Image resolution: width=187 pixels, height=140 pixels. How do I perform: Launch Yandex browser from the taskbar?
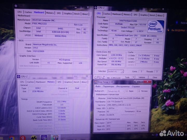click(x=23, y=137)
